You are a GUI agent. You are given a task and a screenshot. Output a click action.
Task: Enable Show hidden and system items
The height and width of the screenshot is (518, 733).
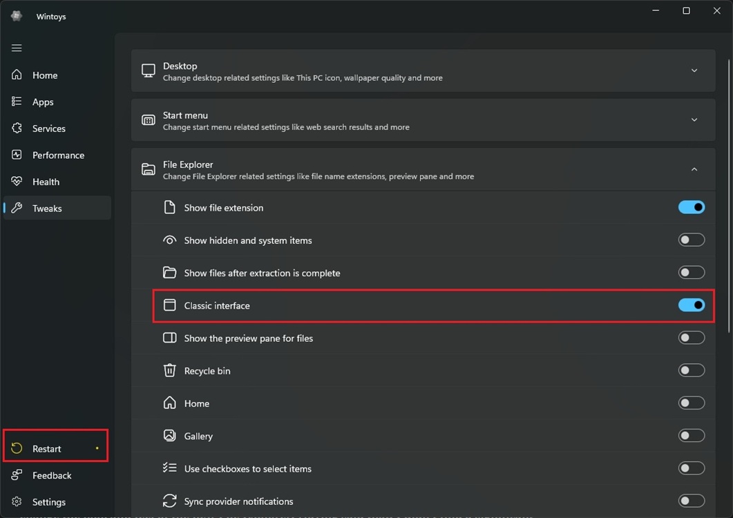691,240
